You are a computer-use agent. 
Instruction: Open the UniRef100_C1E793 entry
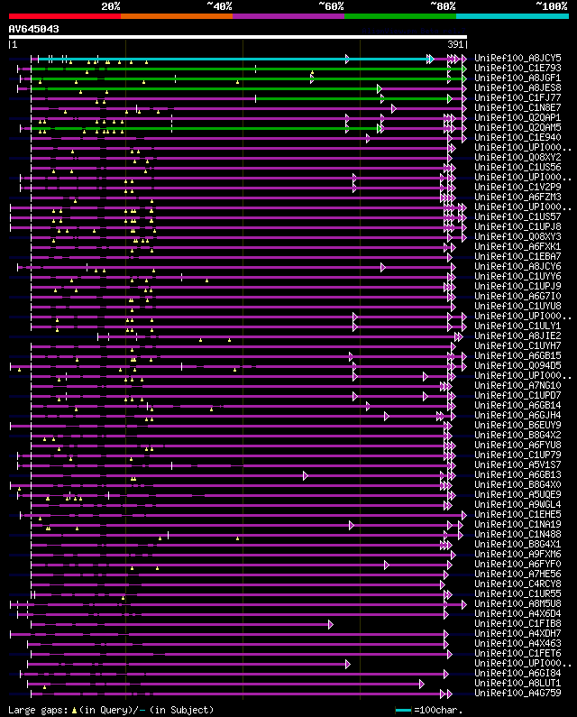click(517, 69)
